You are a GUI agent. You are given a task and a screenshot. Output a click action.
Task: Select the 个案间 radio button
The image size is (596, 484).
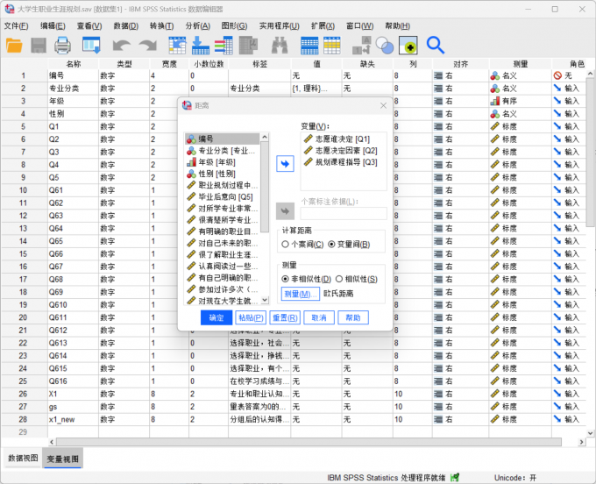(286, 244)
